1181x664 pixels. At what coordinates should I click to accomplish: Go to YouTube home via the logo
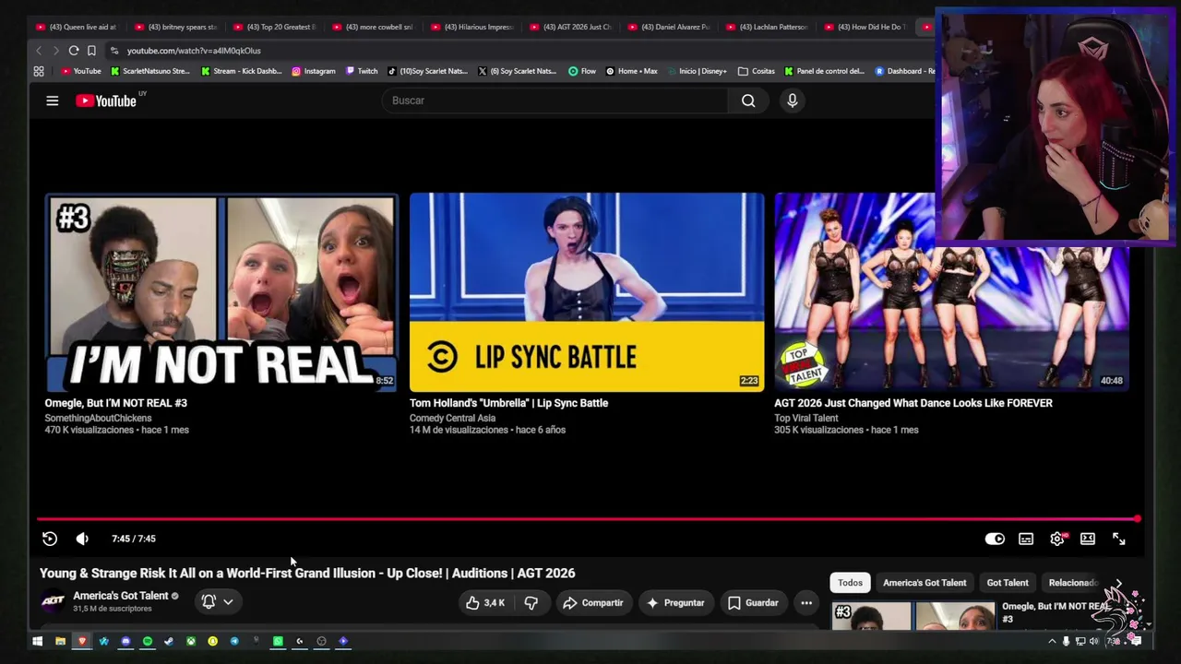106,101
